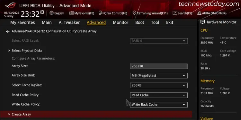The width and height of the screenshot is (241, 120).
Task: Click the Write Cache Policy label
Action: click(x=26, y=104)
